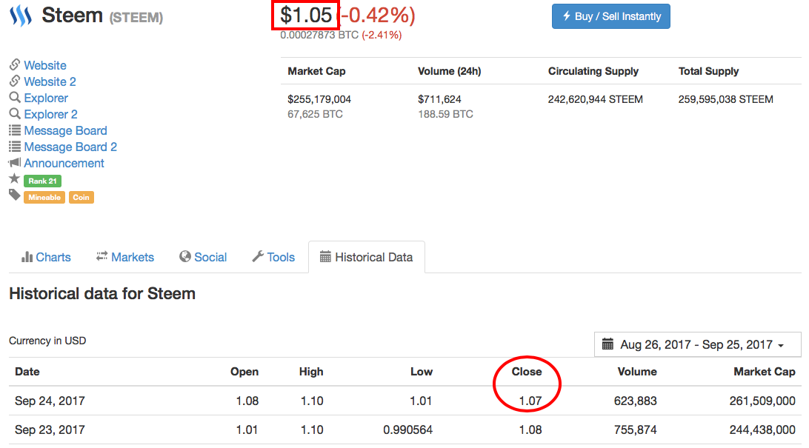Open the Tools tab
Screen dimensions: 809x448
[273, 257]
